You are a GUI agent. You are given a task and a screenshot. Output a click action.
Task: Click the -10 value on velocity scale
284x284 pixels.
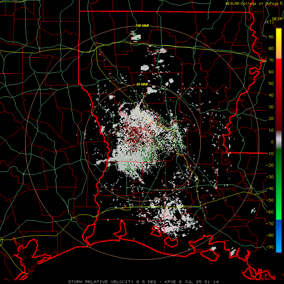(x=270, y=154)
